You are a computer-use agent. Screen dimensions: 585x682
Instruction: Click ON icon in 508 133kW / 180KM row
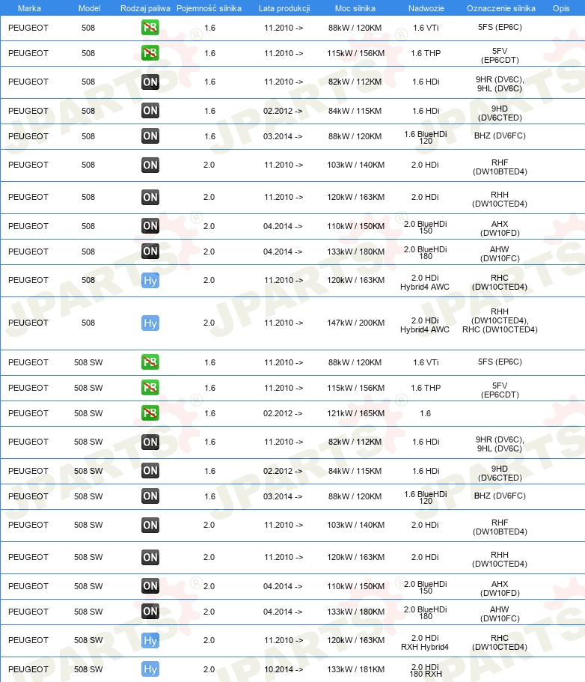[150, 252]
